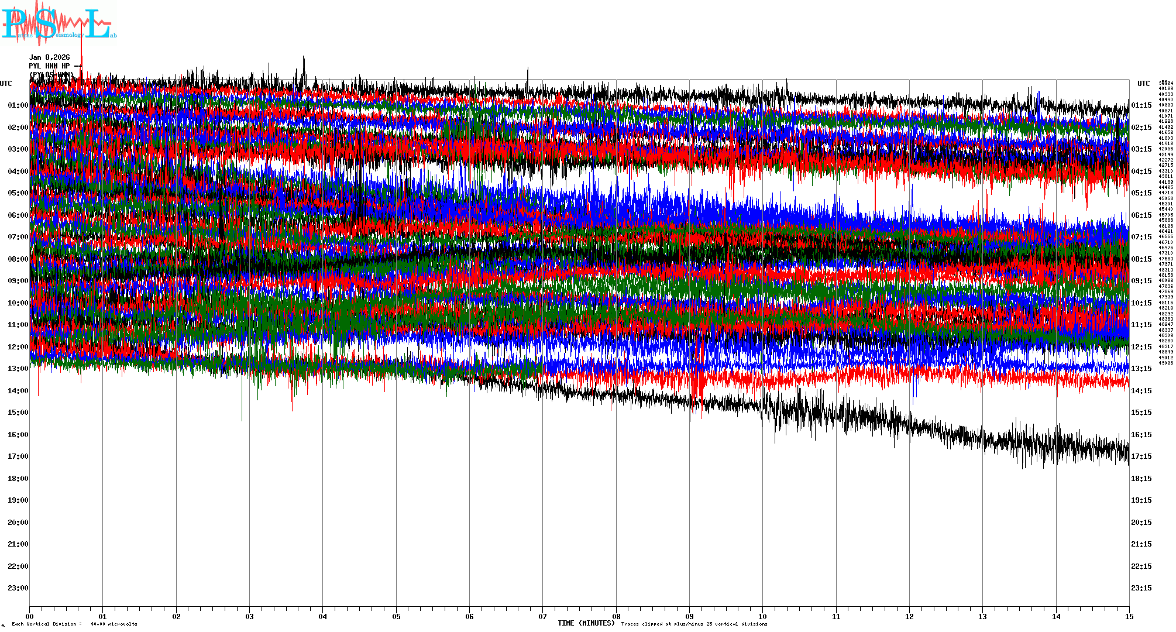The width and height of the screenshot is (1176, 632).
Task: Click the '13:00' hour label on left axis
Action: pyautogui.click(x=18, y=369)
